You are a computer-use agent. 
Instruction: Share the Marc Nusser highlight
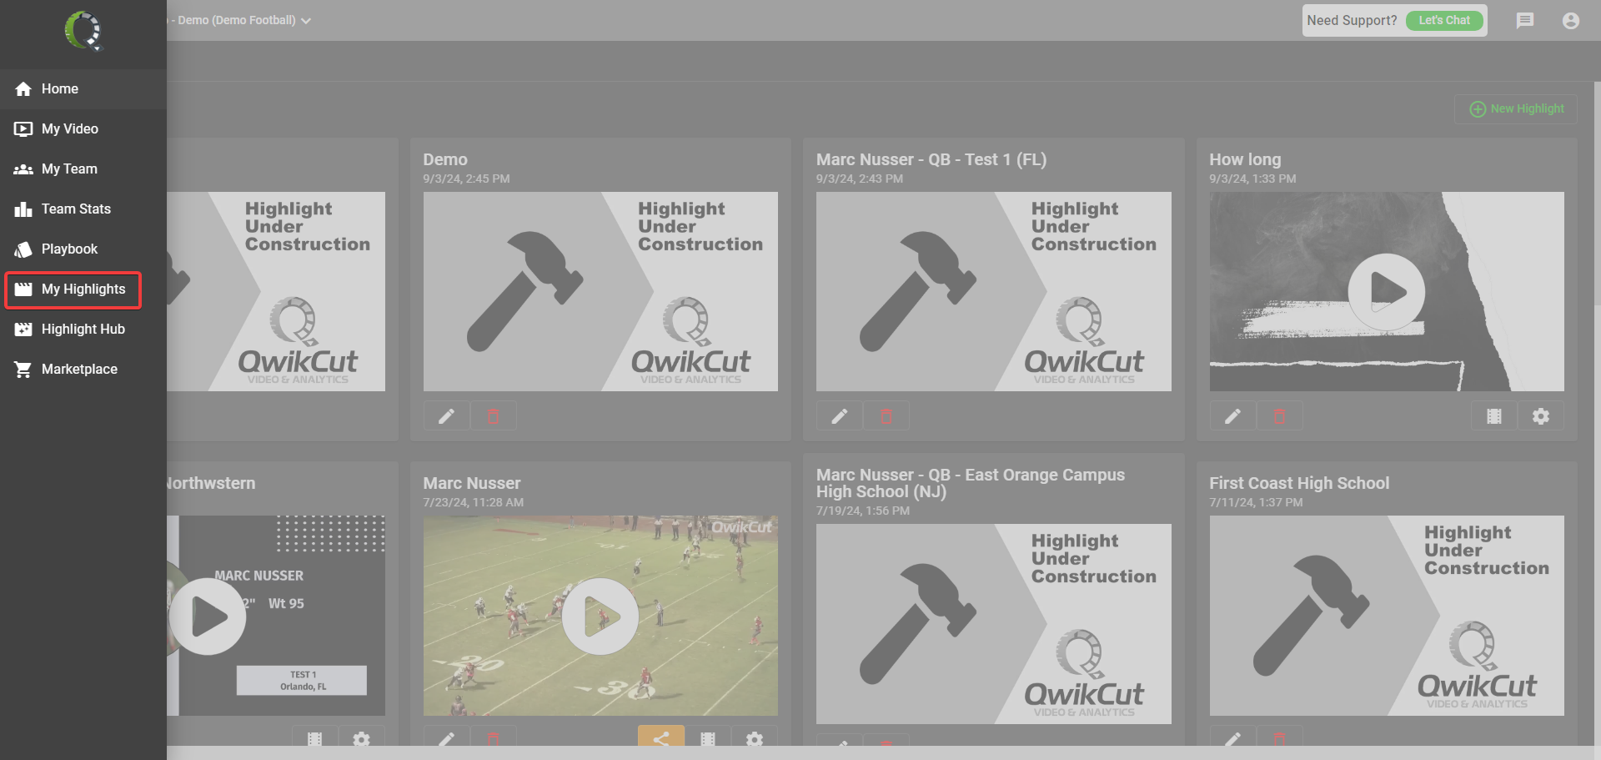(661, 737)
